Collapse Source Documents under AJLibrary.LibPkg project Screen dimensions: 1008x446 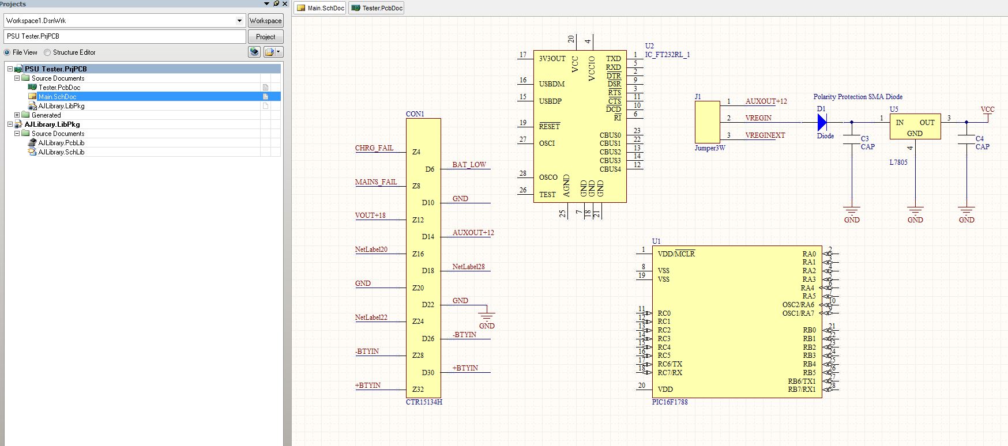pyautogui.click(x=17, y=134)
